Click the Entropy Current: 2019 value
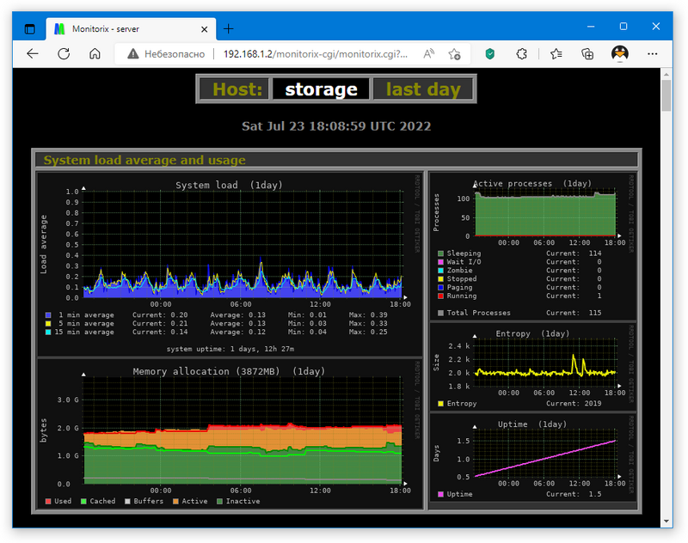This screenshot has height=543, width=688. click(574, 404)
